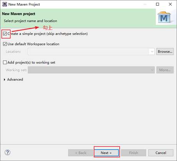The height and width of the screenshot is (161, 177).
Task: Click the Eclipse icon in title bar
Action: (x=5, y=4)
